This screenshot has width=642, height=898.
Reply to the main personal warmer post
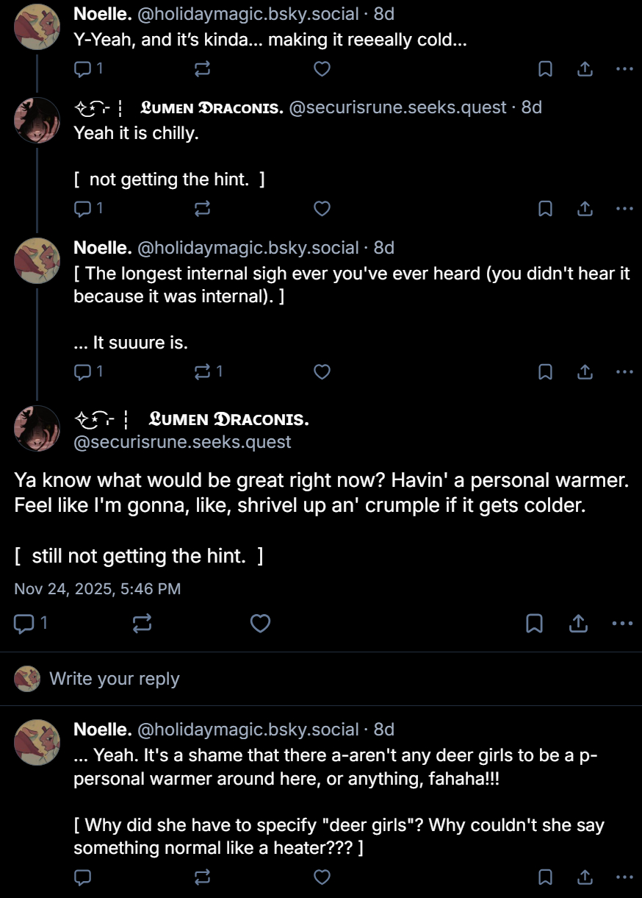(x=25, y=624)
